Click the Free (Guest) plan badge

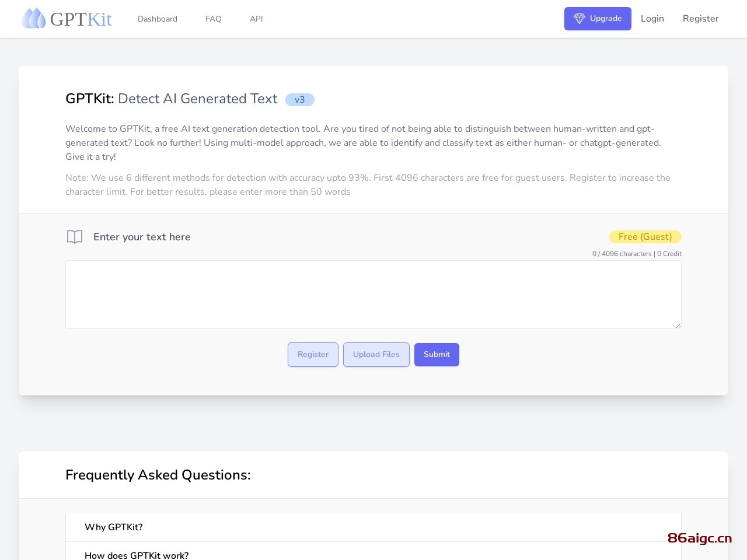(x=645, y=237)
